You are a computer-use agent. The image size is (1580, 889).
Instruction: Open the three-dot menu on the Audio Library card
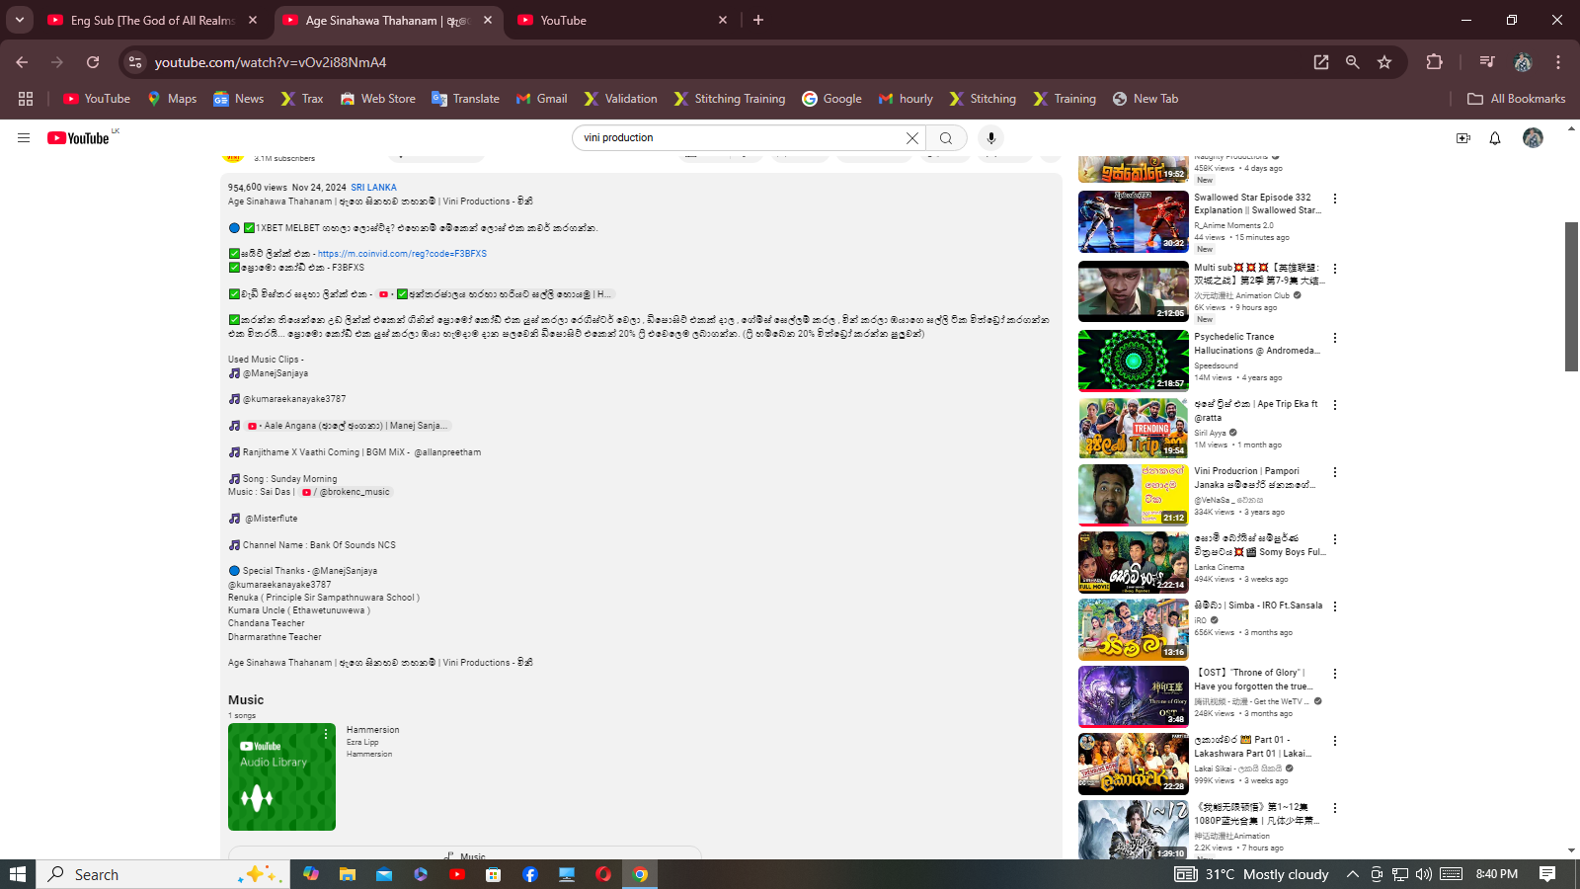coord(326,734)
